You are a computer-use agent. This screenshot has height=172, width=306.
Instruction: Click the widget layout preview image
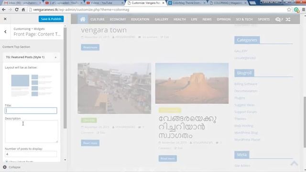coord(32,86)
